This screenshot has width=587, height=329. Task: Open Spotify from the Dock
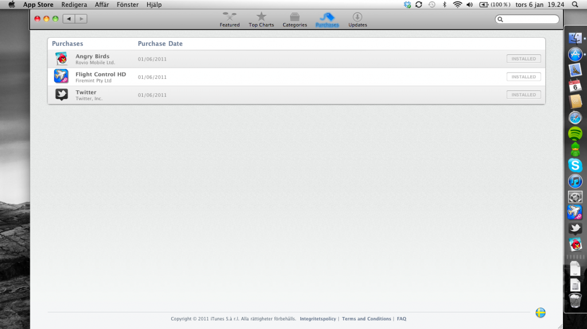(575, 133)
